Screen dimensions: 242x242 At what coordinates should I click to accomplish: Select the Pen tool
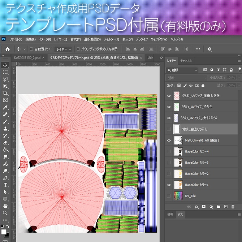click(5, 178)
